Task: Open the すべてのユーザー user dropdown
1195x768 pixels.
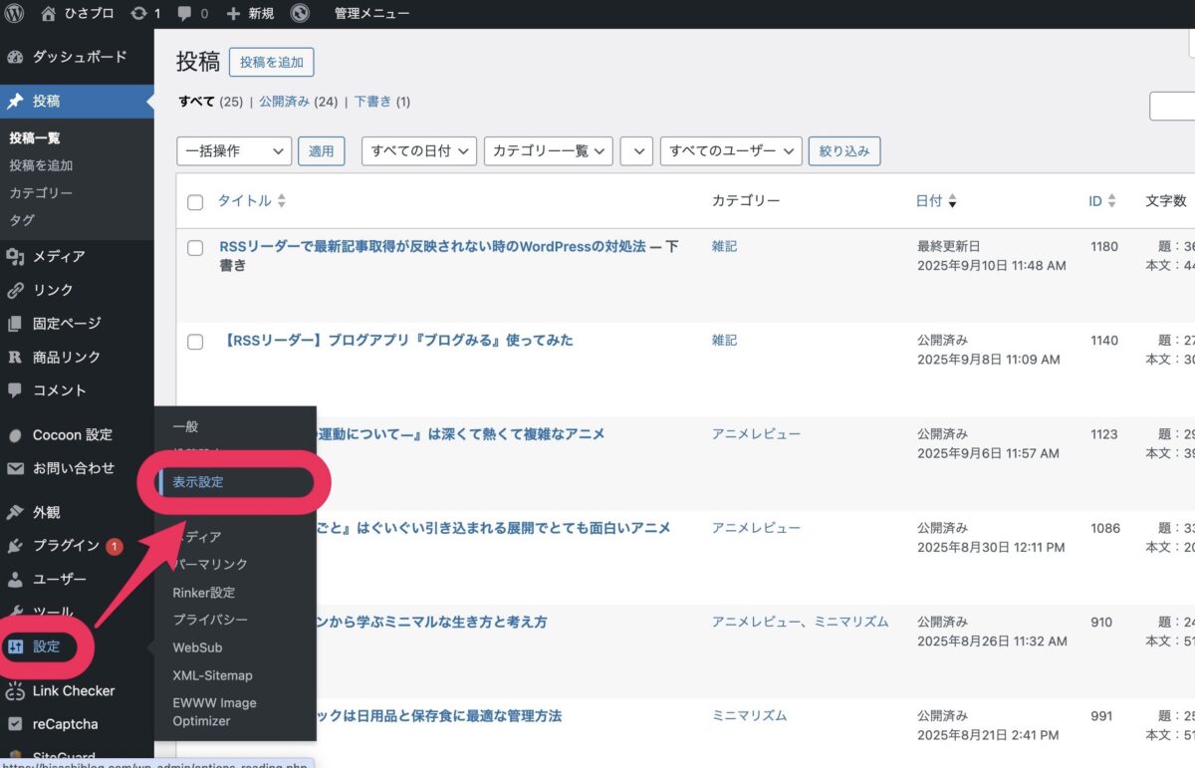Action: (730, 151)
